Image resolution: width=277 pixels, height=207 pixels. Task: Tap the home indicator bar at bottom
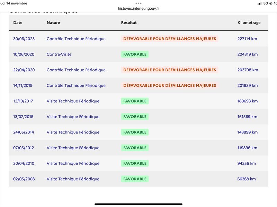(x=138, y=204)
